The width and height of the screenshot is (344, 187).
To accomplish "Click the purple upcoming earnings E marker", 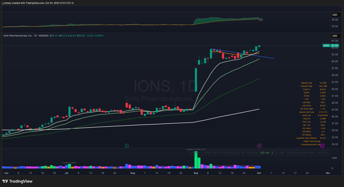I will 322,146.
